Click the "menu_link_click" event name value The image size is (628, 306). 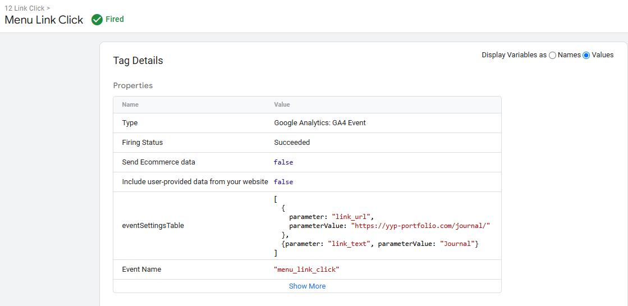tap(306, 270)
